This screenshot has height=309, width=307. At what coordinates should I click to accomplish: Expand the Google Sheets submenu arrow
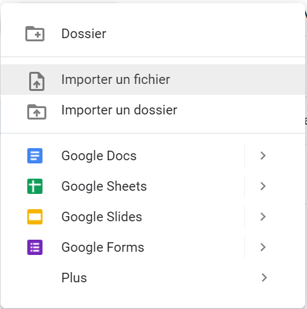pyautogui.click(x=263, y=186)
